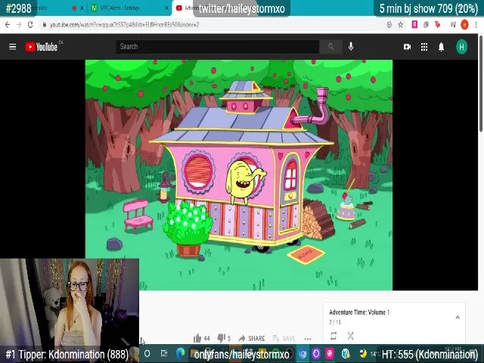The height and width of the screenshot is (363, 484).
Task: Open the pink app icon in the taskbar
Action: pos(330,353)
